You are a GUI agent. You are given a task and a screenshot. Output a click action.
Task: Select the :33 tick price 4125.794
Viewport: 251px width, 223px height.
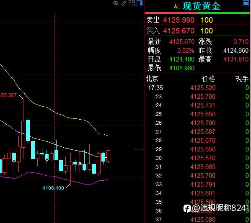coord(203,185)
